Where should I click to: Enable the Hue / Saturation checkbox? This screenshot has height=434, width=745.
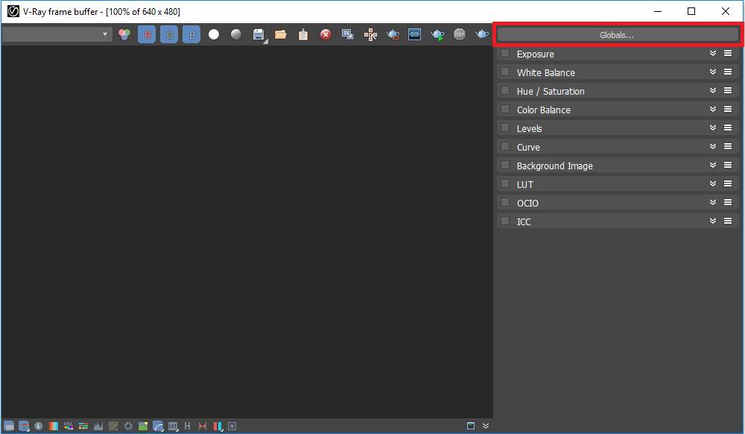tap(506, 90)
